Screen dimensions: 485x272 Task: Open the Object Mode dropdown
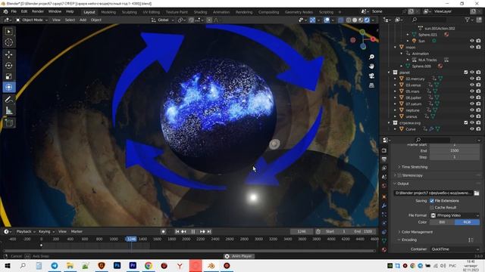click(32, 20)
